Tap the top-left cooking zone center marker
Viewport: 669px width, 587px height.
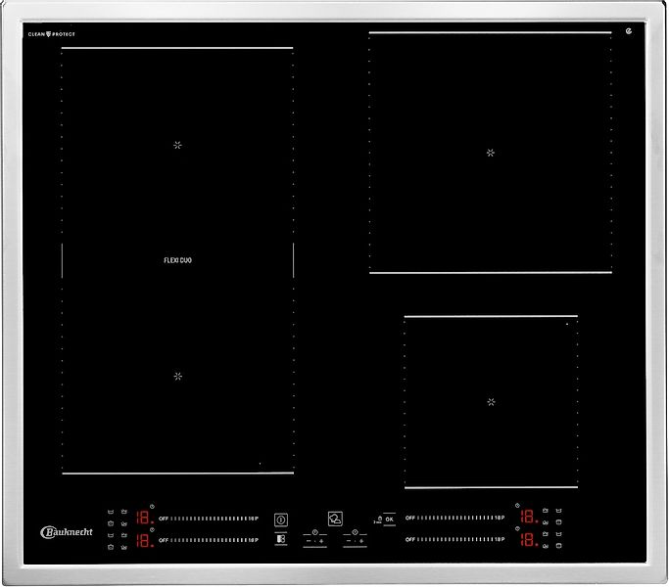[177, 145]
